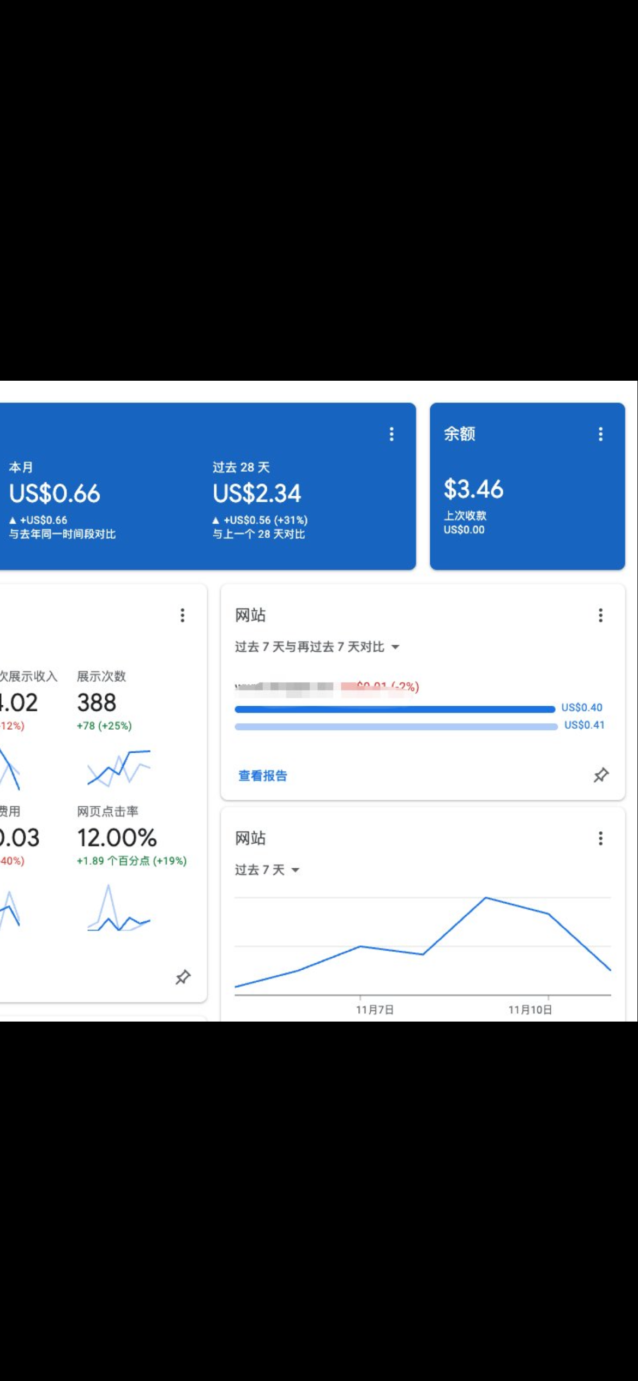Pin the 网站 card next to 查看报告
Viewport: 638px width, 1381px height.
[600, 775]
